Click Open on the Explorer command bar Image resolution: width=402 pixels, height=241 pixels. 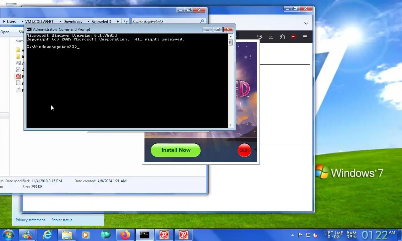pos(5,32)
